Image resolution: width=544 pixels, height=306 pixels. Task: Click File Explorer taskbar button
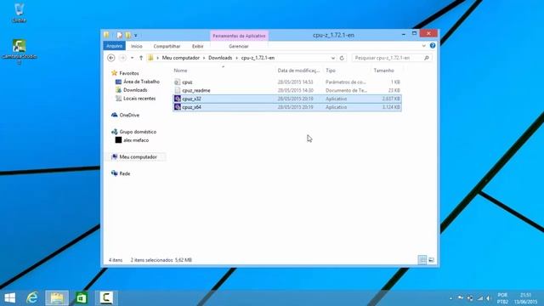coord(57,297)
